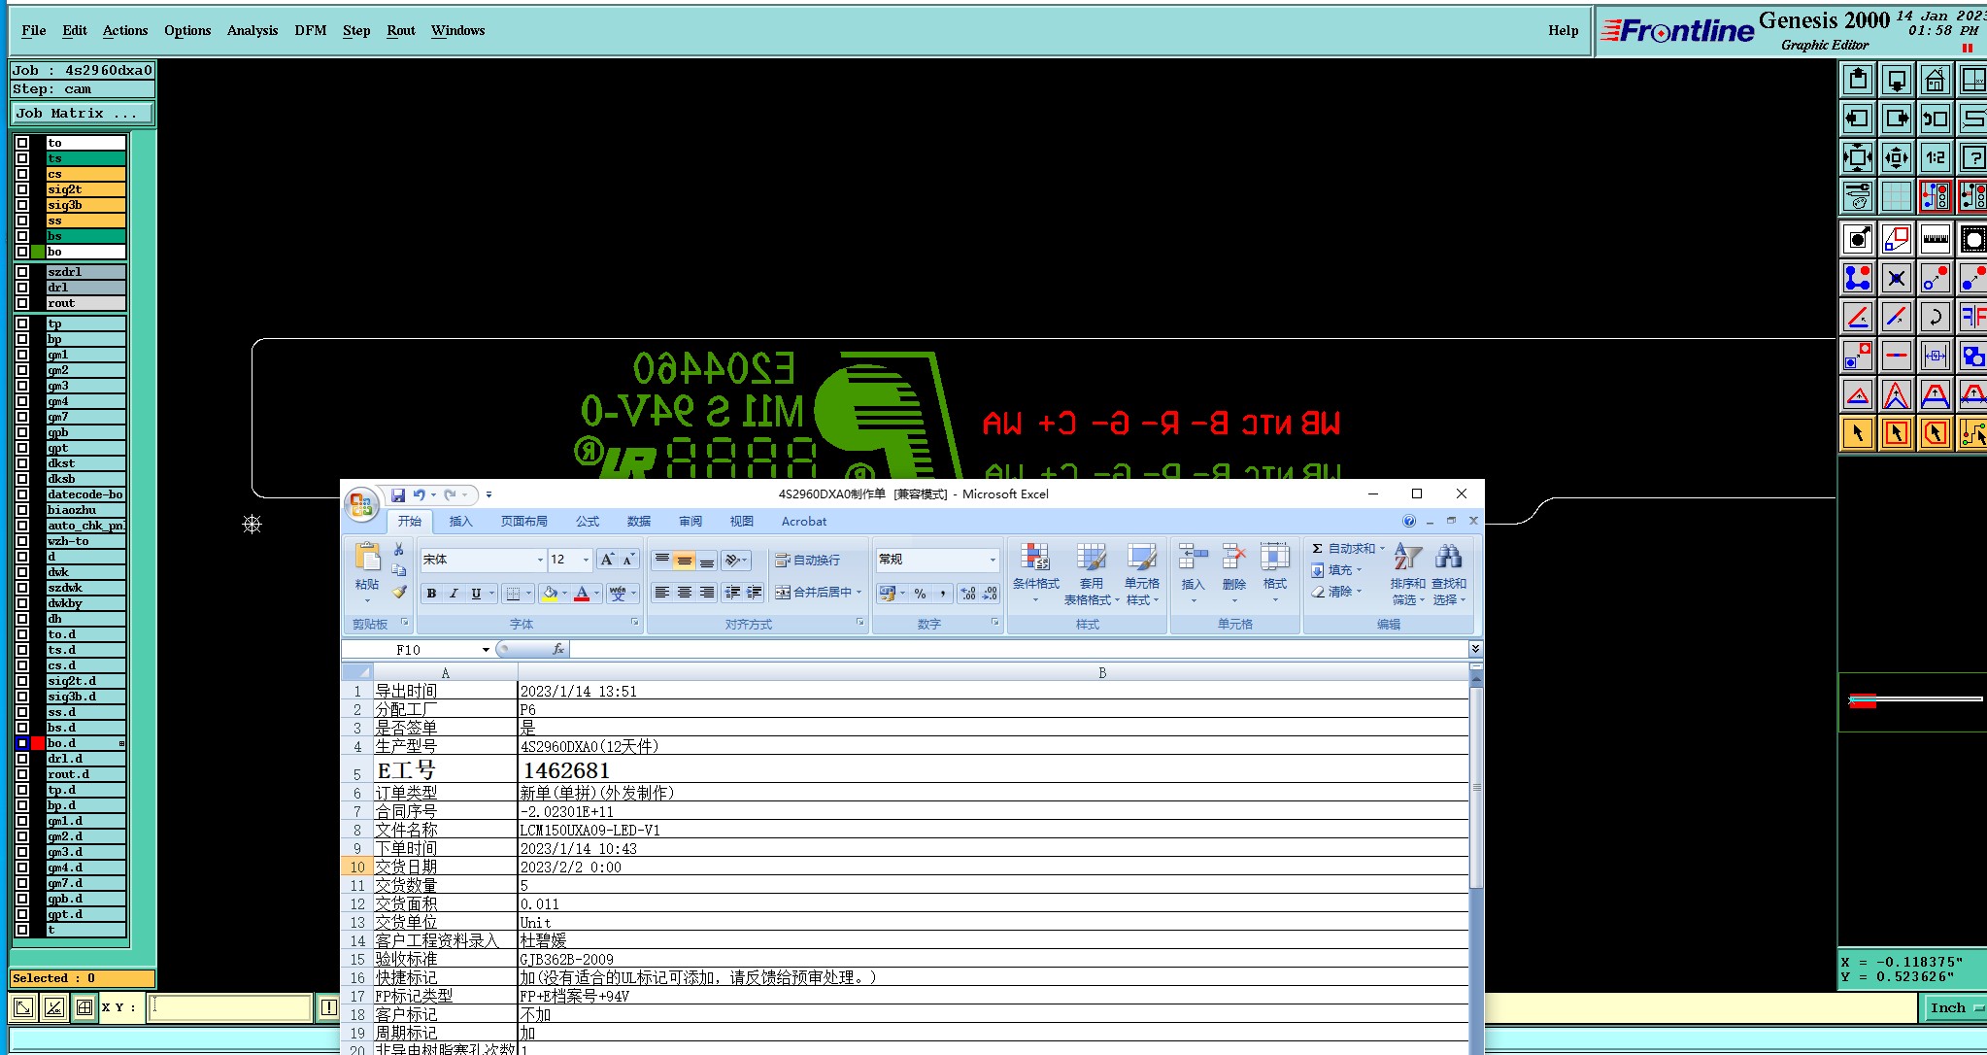This screenshot has height=1055, width=1987.
Task: Click the Office button orb
Action: 361,503
